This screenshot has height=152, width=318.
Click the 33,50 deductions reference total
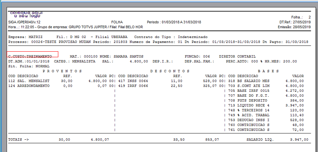[x=179, y=139]
